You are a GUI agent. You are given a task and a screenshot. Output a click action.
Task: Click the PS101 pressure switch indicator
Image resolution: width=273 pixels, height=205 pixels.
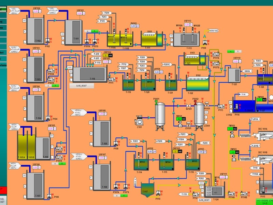click(x=156, y=102)
